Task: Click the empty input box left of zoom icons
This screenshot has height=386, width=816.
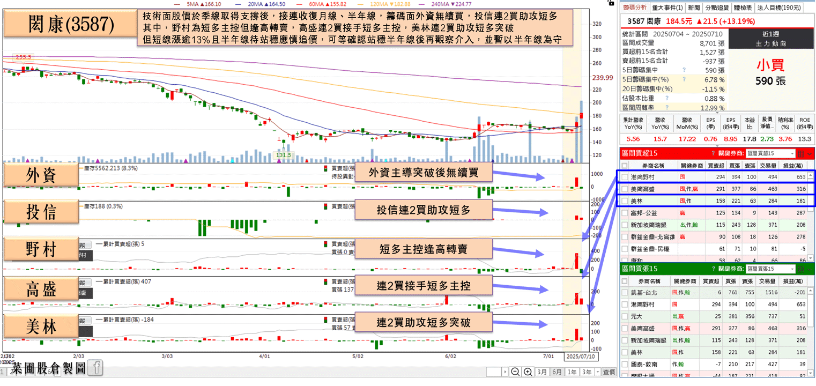Action: [x=493, y=372]
